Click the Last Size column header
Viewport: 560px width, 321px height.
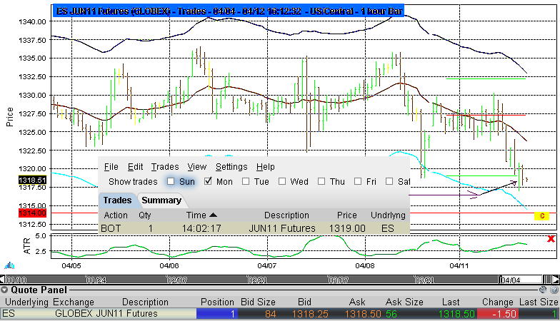tap(539, 302)
